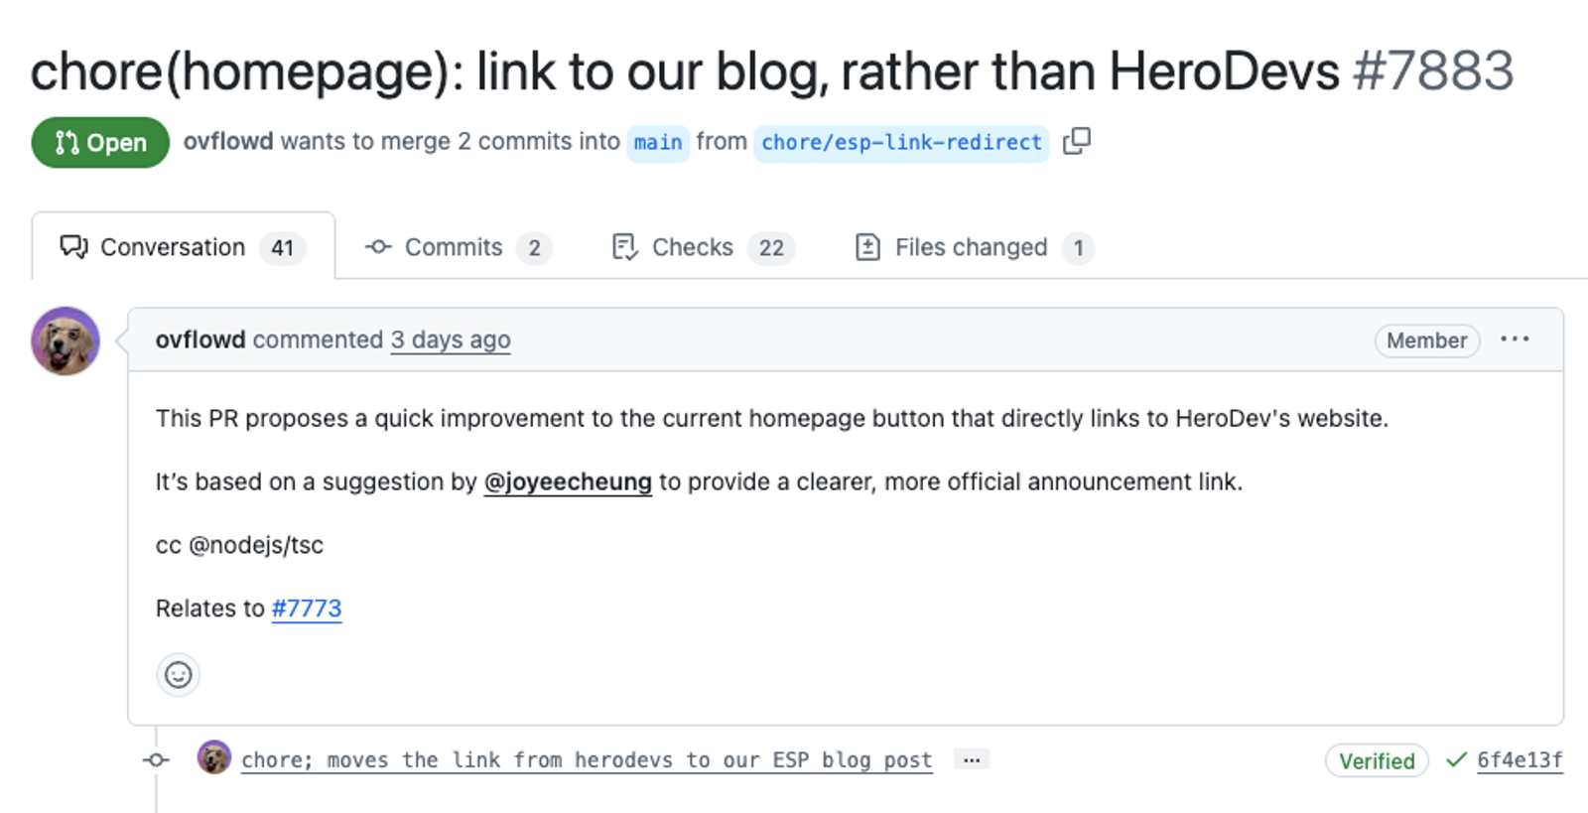The height and width of the screenshot is (813, 1588).
Task: Click the Conversation tab speech-bubble icon
Action: coord(73,246)
